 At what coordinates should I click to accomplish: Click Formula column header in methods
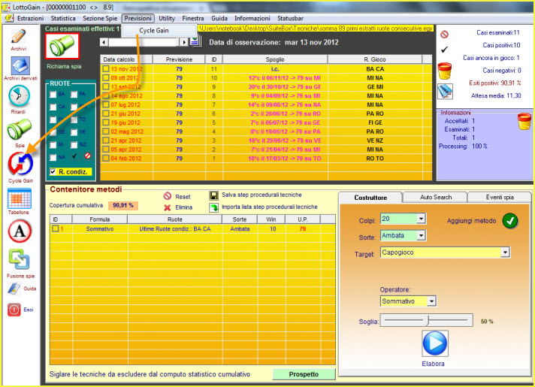click(x=100, y=219)
